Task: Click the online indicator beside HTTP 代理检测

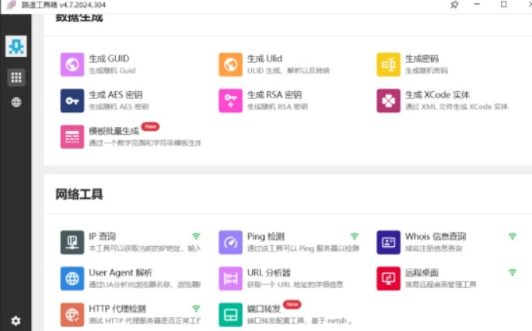Action: click(x=196, y=308)
